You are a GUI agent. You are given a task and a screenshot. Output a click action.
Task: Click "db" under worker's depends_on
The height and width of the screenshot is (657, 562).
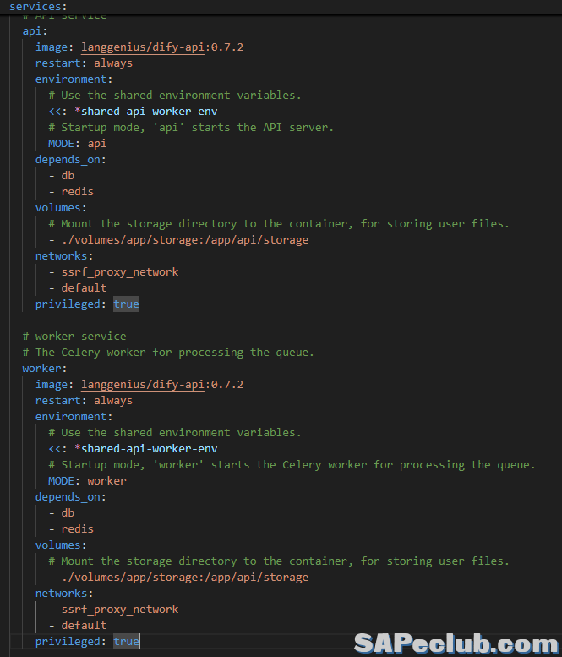(x=68, y=513)
